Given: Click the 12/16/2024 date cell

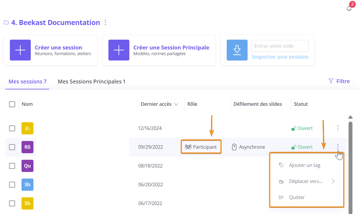Looking at the screenshot, I should click(150, 128).
